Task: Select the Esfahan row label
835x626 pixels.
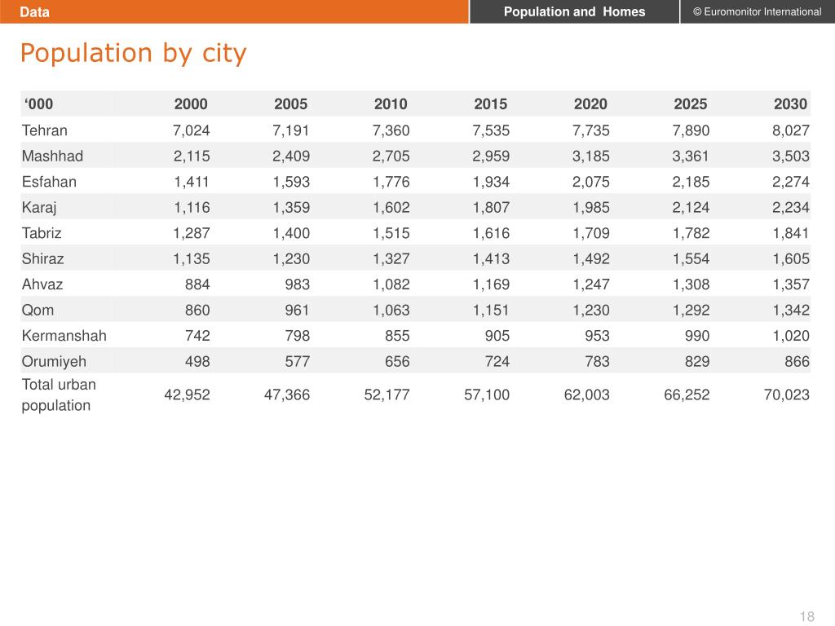Action: [49, 182]
